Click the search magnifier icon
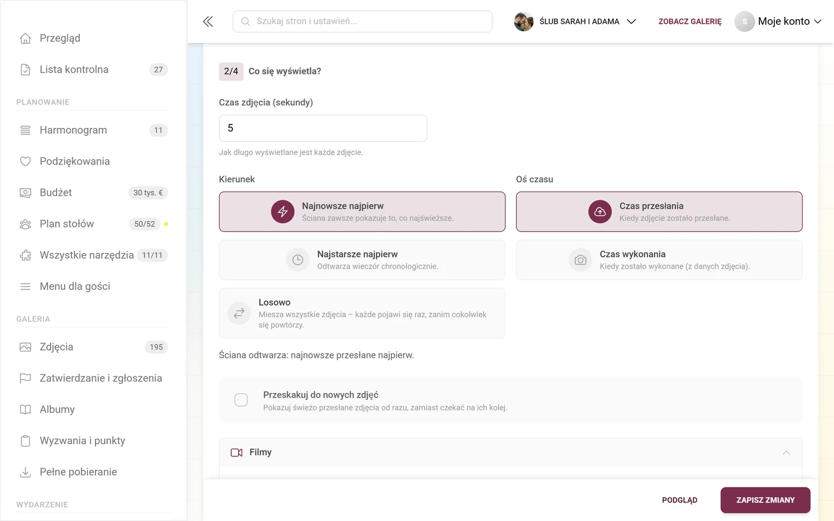The image size is (834, 521). [x=246, y=21]
